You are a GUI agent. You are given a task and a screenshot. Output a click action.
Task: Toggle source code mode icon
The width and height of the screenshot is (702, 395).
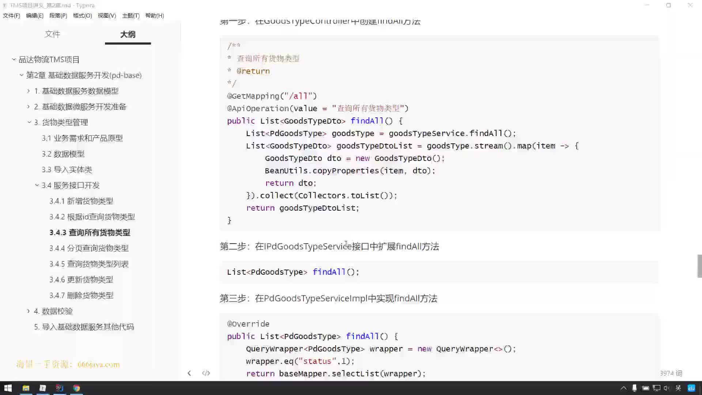(x=206, y=373)
